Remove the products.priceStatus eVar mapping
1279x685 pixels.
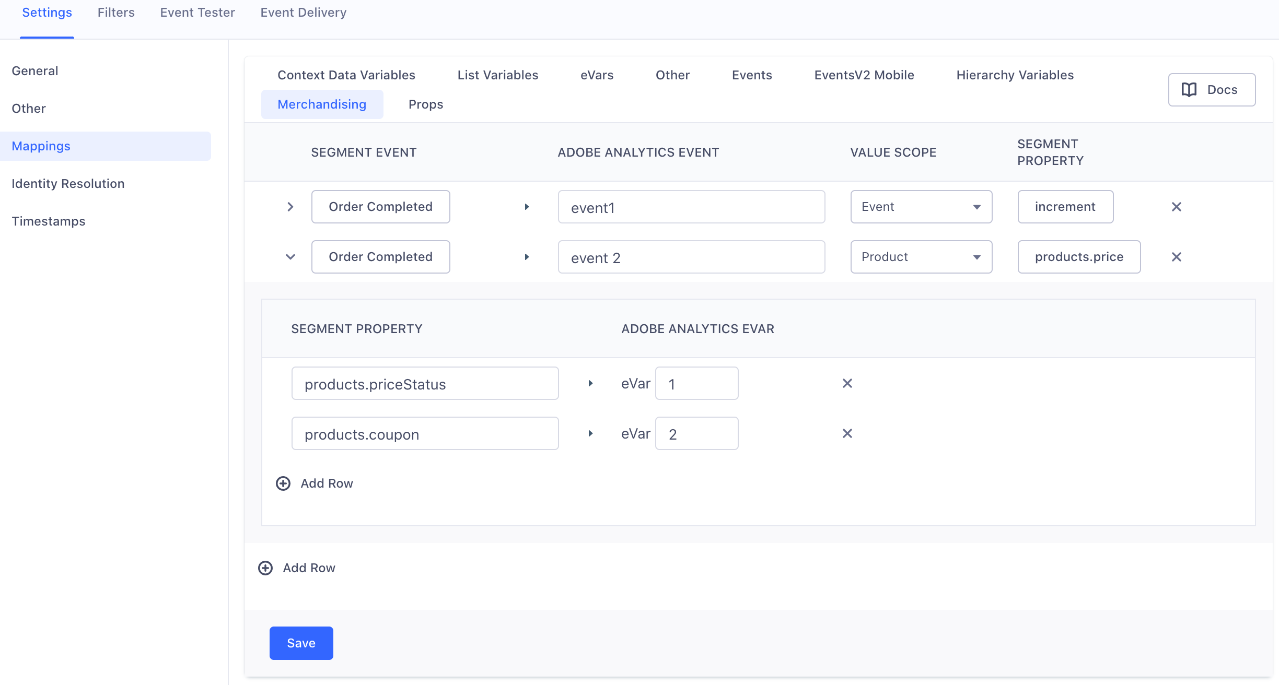[x=847, y=383]
